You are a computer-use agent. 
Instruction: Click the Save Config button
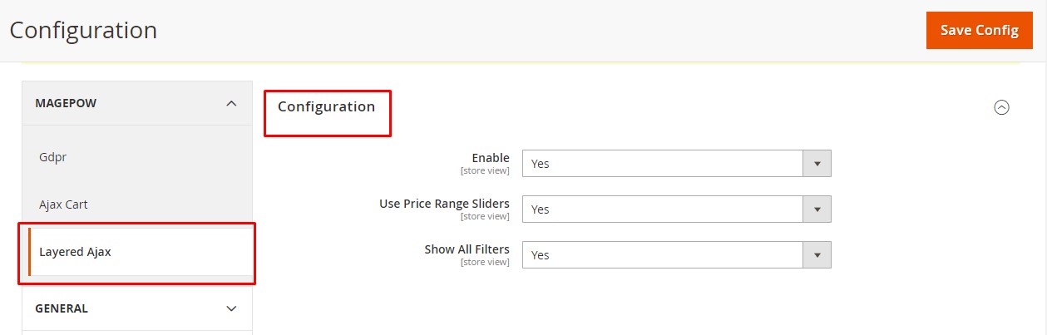coord(979,31)
